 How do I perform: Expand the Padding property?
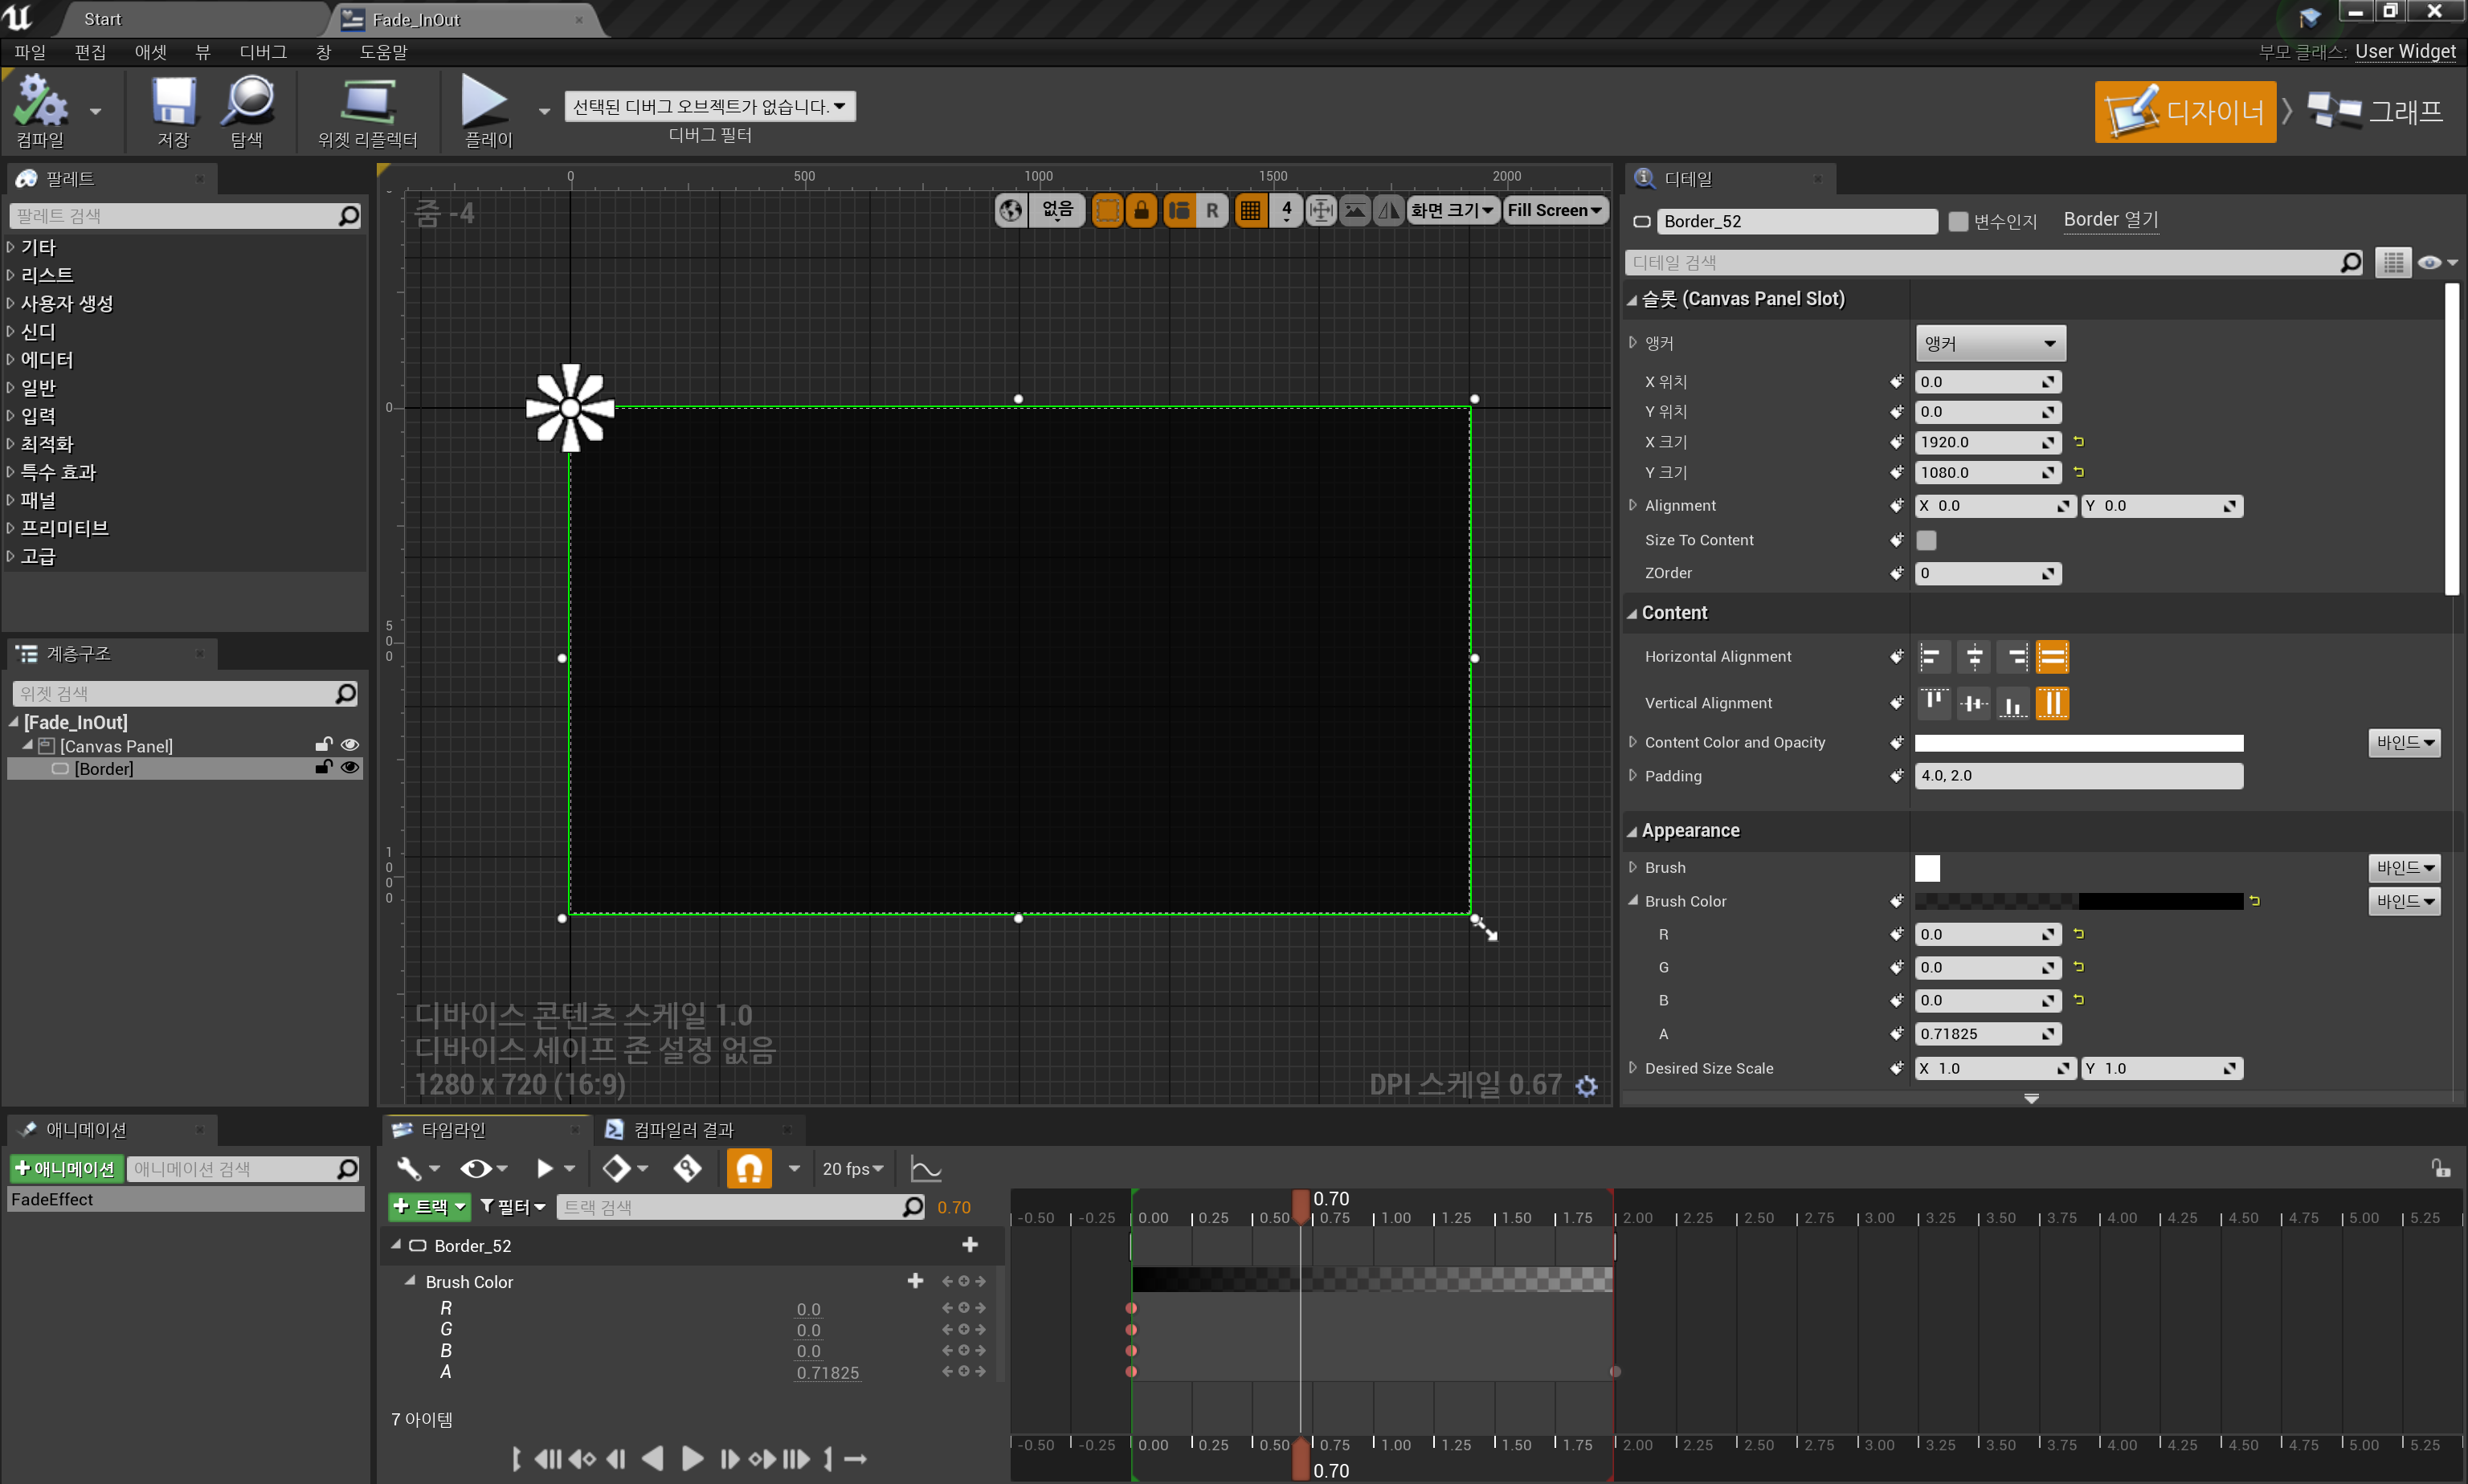[1632, 776]
